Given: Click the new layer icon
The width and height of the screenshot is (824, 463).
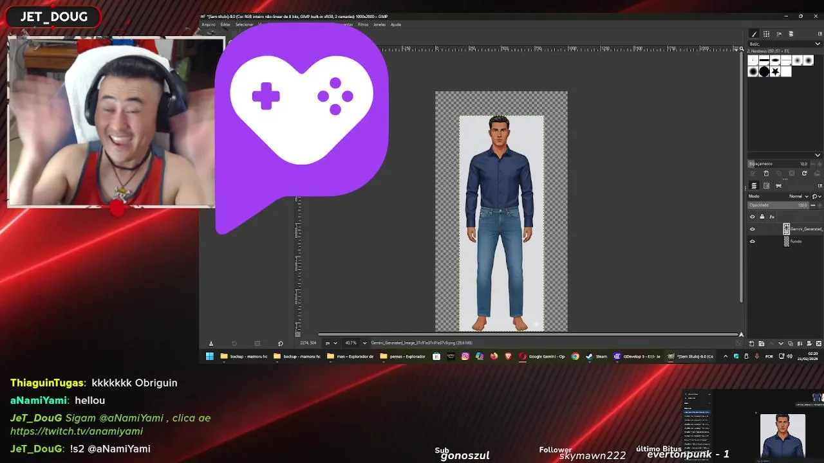Looking at the screenshot, I should (751, 343).
